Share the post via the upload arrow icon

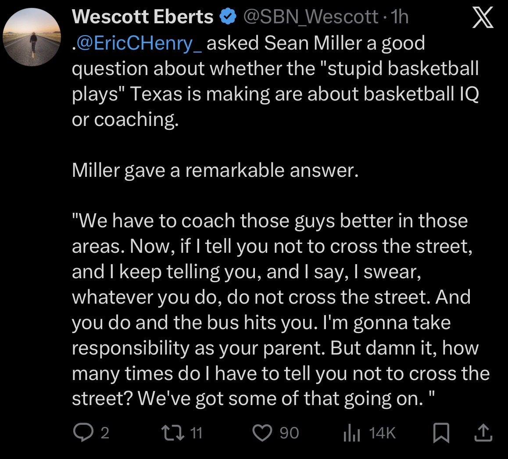coord(483,433)
